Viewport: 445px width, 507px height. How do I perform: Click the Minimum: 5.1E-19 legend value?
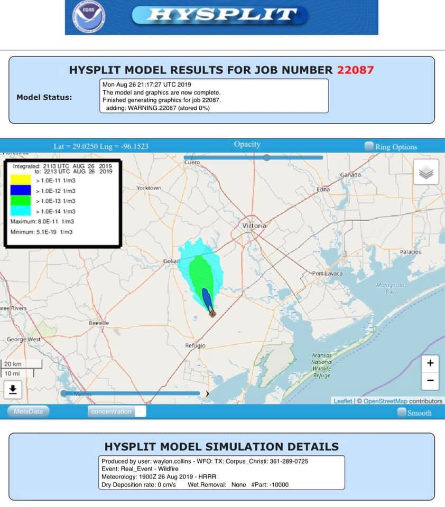pyautogui.click(x=41, y=232)
